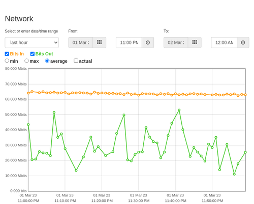Open the 'last hour' range dropdown
The height and width of the screenshot is (204, 254).
tap(32, 43)
